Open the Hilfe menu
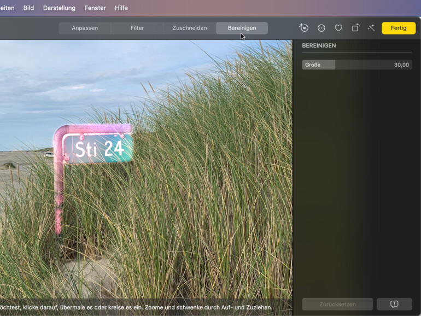 coord(121,8)
